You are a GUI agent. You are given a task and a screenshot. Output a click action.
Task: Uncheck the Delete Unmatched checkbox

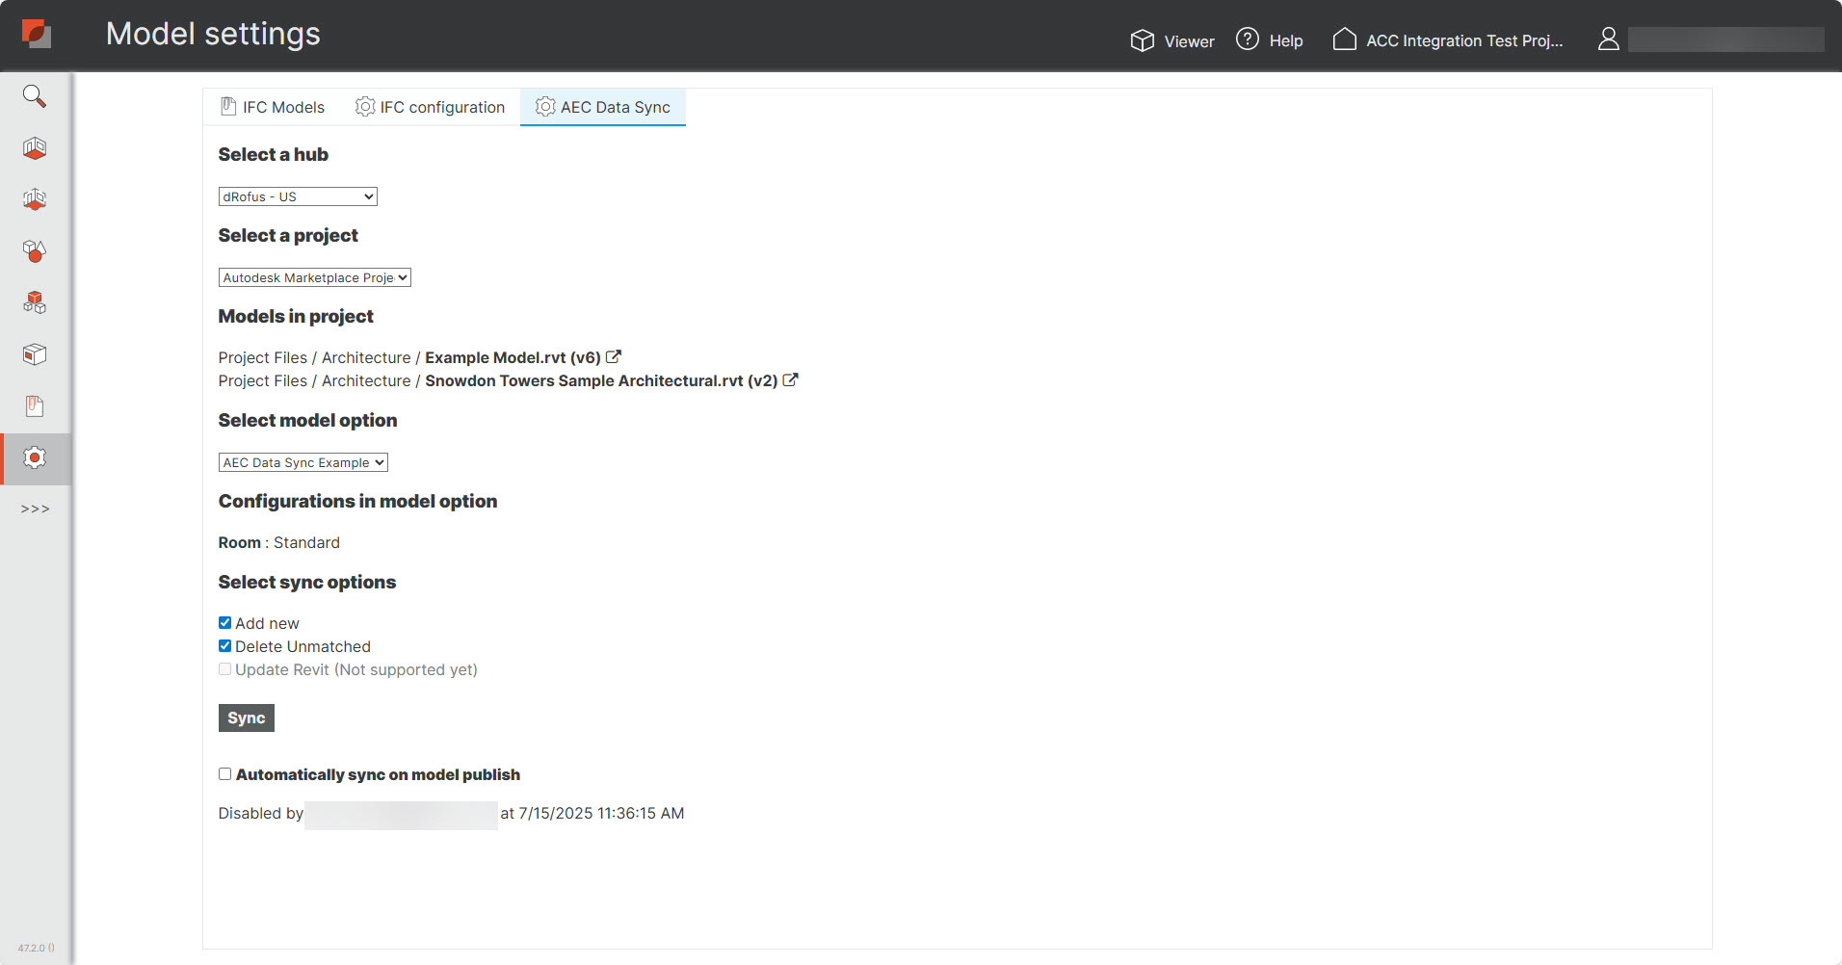click(224, 646)
